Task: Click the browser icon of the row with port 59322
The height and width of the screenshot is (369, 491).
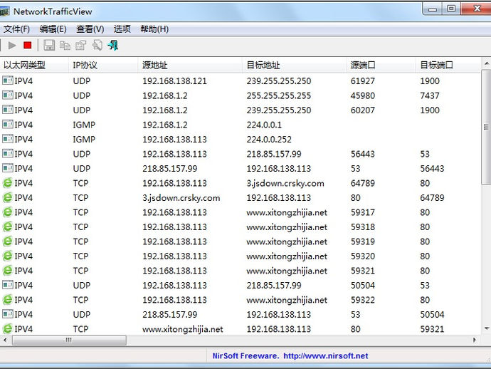Action: click(x=8, y=300)
